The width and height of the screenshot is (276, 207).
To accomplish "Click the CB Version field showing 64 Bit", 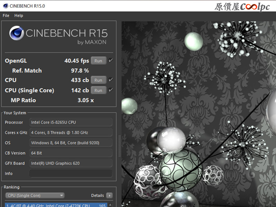I will coord(71,153).
